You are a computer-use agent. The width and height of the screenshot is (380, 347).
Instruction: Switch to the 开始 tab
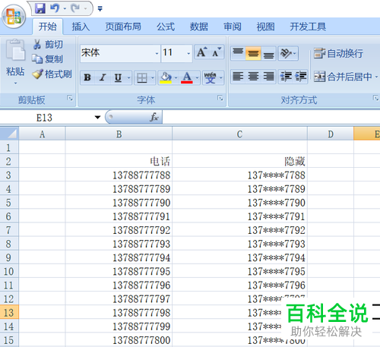[x=47, y=27]
